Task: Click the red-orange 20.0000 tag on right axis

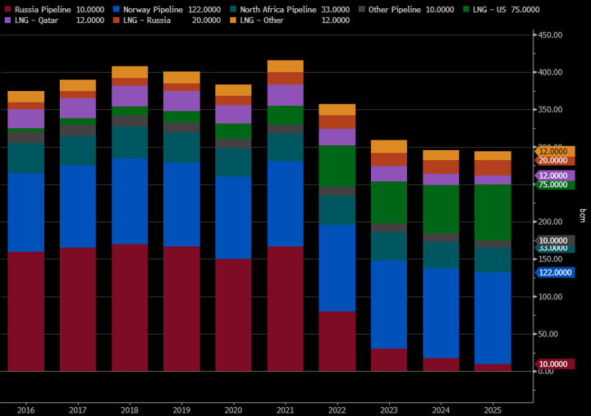Action: point(554,161)
